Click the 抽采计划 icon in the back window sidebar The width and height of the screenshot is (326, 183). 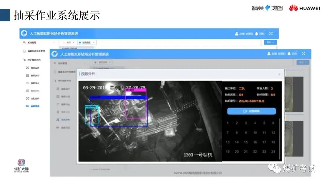[27, 76]
